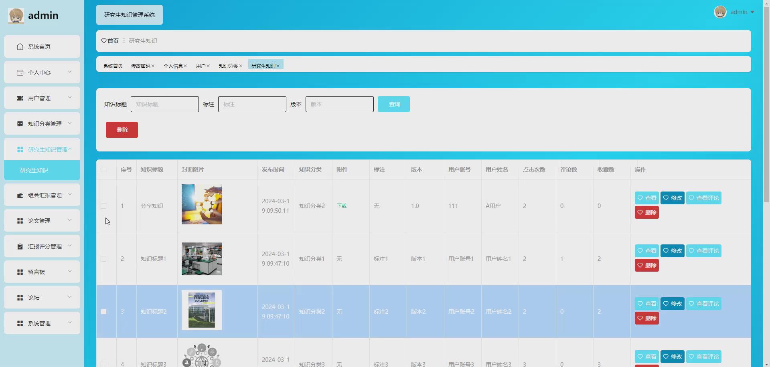Click the 知识分类管理 chat icon
This screenshot has width=770, height=367.
coord(20,124)
